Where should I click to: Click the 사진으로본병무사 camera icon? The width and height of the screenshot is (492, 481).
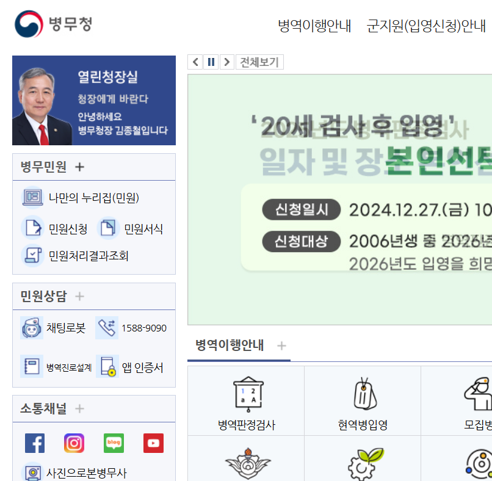pos(33,472)
